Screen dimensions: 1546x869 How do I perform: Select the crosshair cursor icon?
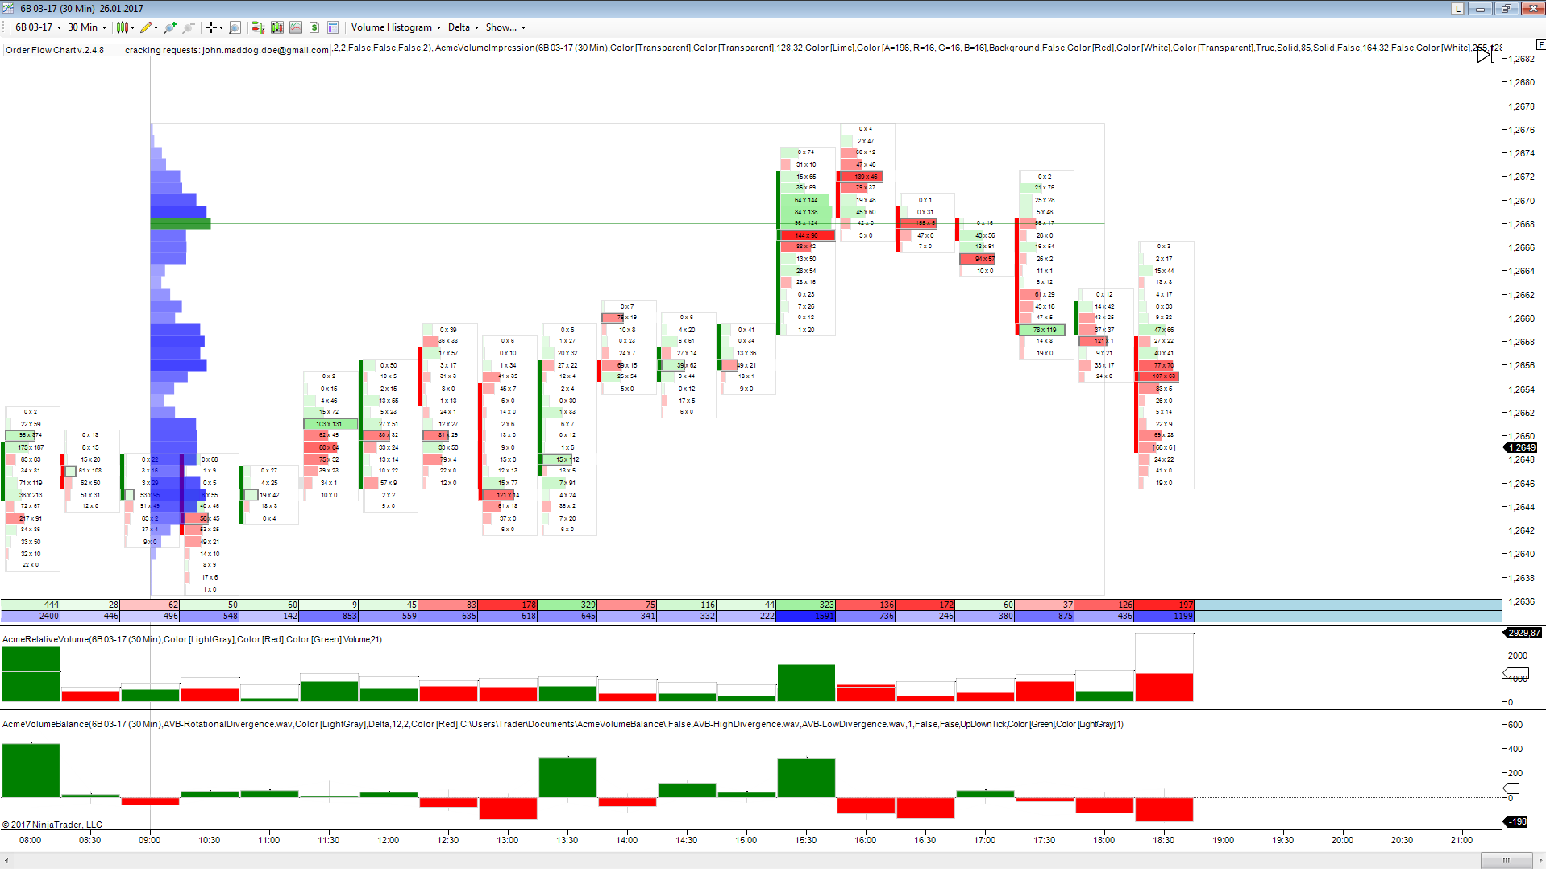click(210, 27)
